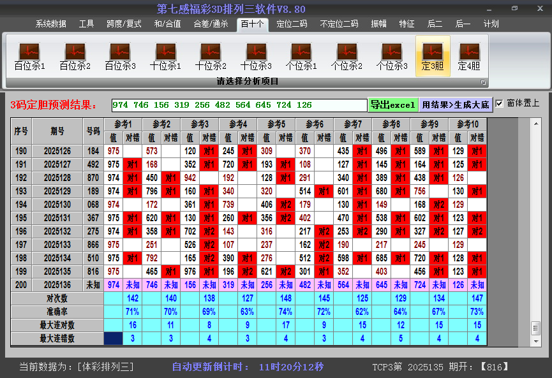Viewport: 552px width, 378px height.
Task: Click the 百位杀1 analysis icon
Action: point(29,56)
